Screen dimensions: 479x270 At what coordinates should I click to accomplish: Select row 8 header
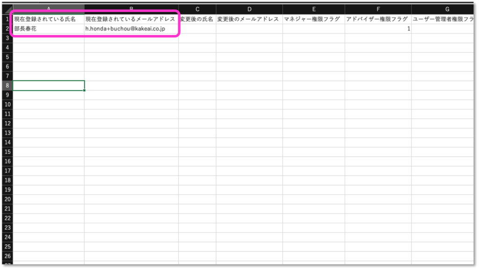click(x=7, y=85)
